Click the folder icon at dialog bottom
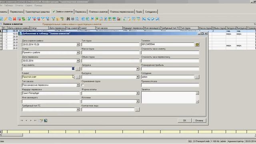Image resolution: width=256 pixels, height=144 pixels. point(41,120)
